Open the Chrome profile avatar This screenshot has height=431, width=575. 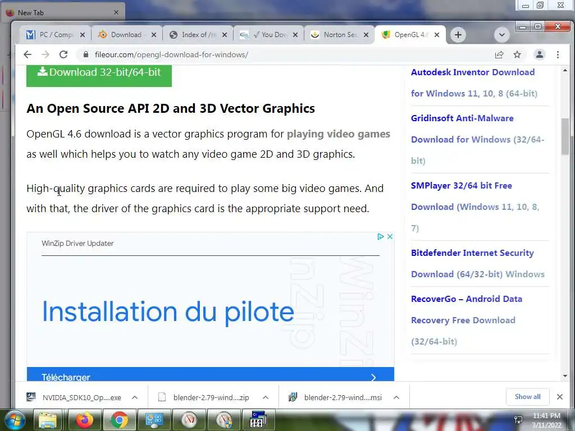tap(540, 54)
